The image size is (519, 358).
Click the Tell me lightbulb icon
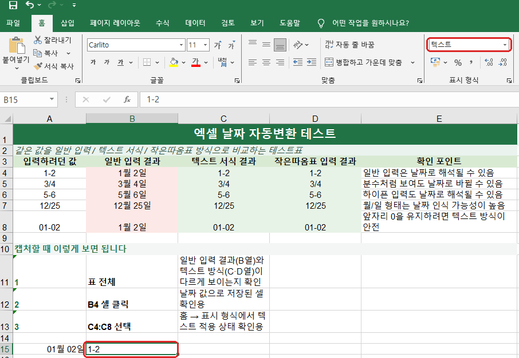pos(321,23)
